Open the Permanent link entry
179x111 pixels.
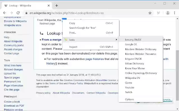(12, 82)
